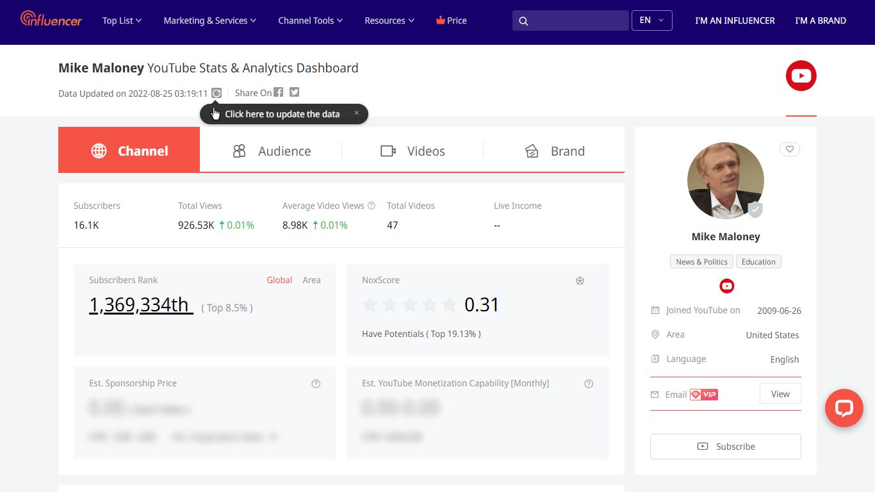
Task: Click the 2009-06-26 join date
Action: (779, 311)
